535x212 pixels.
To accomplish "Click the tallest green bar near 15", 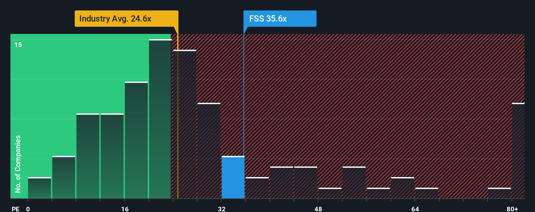I will coord(160,119).
